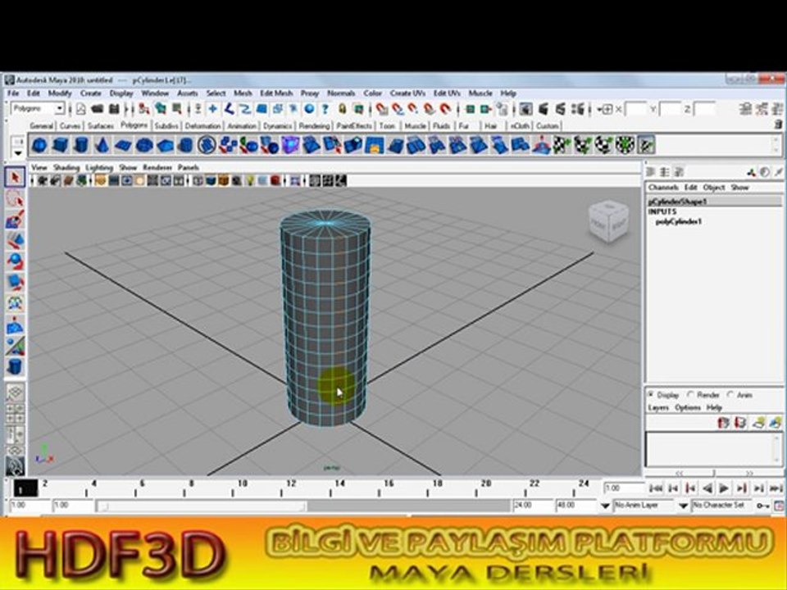Create a polygon sphere from shelf
The height and width of the screenshot is (590, 787).
pyautogui.click(x=39, y=145)
